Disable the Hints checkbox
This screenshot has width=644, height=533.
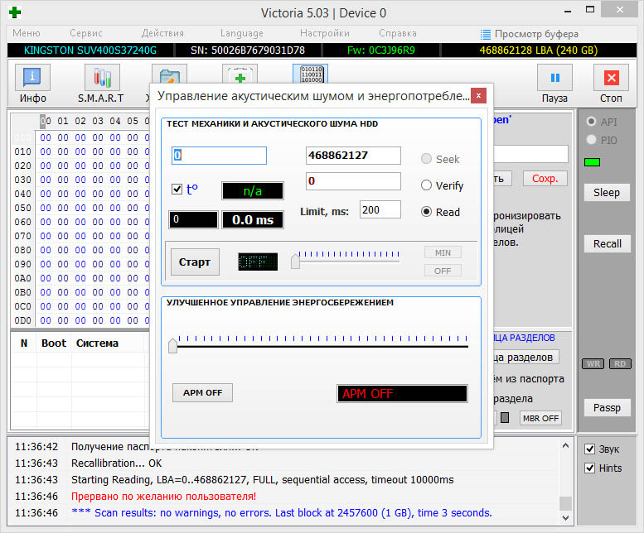pos(590,468)
